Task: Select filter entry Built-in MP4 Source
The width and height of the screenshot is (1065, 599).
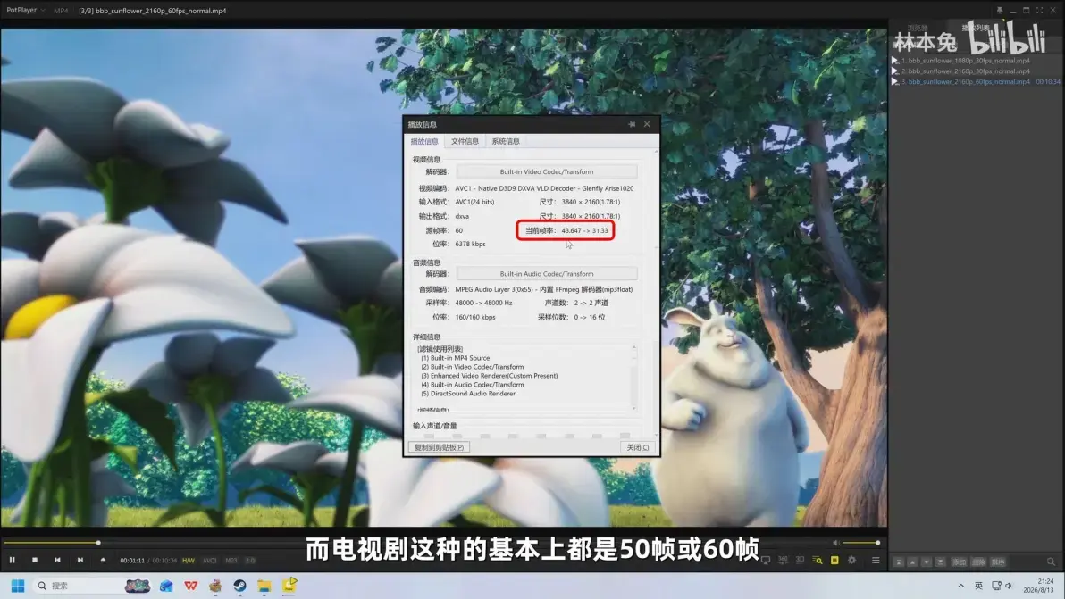Action: coord(455,357)
